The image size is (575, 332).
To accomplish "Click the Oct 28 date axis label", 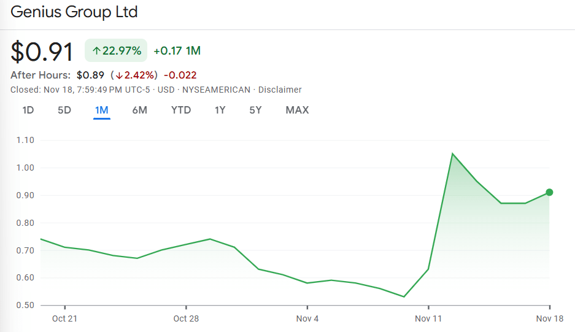I will tap(185, 318).
